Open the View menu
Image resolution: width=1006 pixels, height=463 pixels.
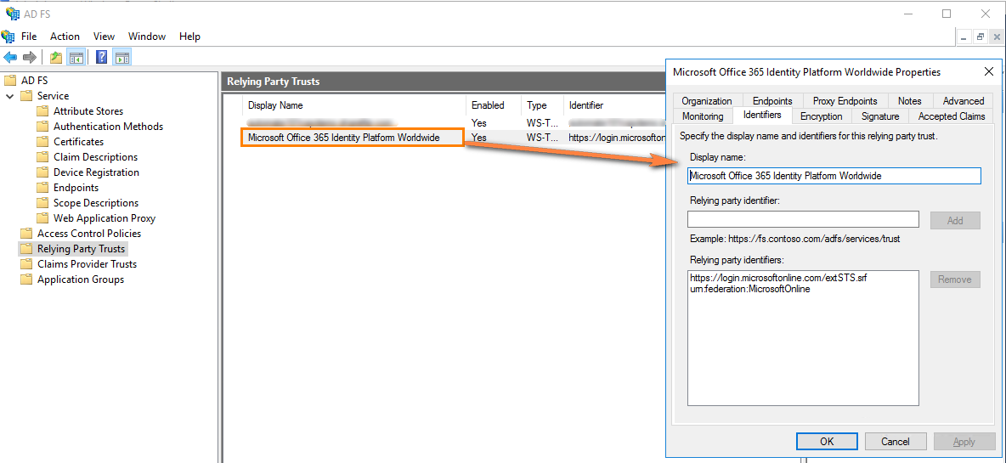coord(104,37)
